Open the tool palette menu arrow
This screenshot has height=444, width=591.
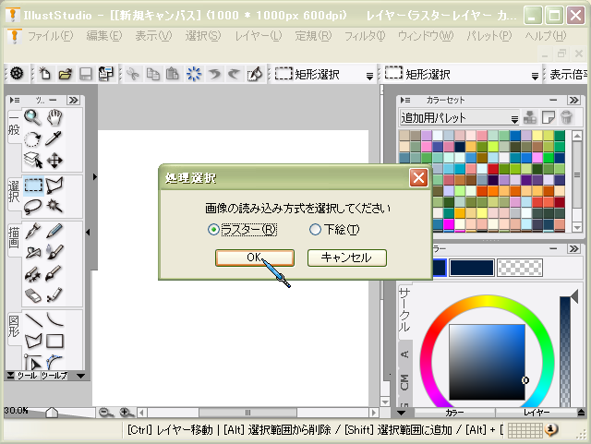click(x=15, y=100)
